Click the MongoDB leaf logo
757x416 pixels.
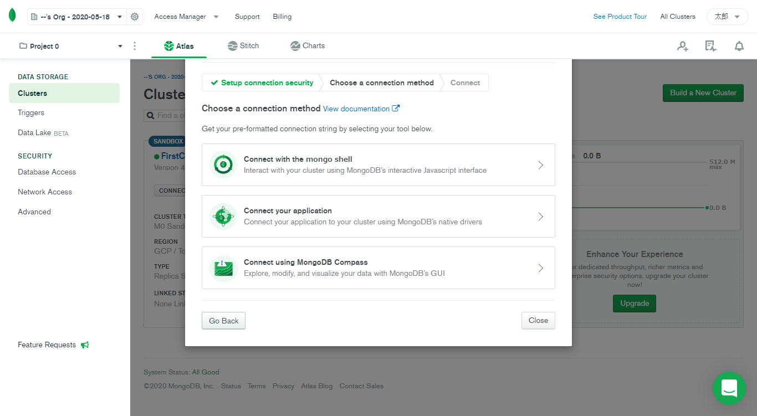coord(12,16)
